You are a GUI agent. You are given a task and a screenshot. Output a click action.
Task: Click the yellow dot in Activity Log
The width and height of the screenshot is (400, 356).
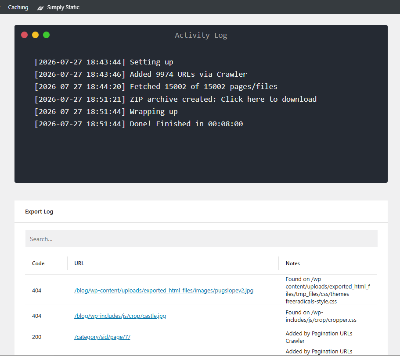pyautogui.click(x=36, y=35)
